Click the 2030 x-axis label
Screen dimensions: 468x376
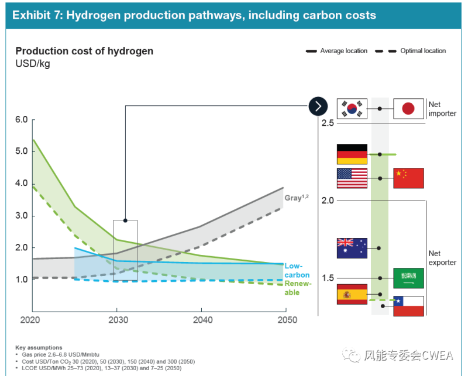coord(117,320)
